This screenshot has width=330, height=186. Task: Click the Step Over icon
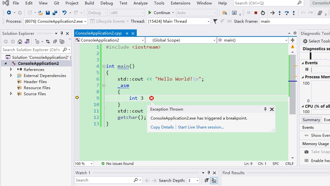(286, 13)
